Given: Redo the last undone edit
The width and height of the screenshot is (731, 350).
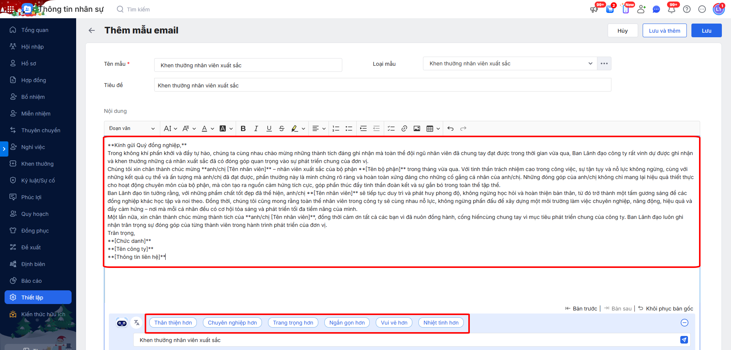Looking at the screenshot, I should pyautogui.click(x=463, y=128).
